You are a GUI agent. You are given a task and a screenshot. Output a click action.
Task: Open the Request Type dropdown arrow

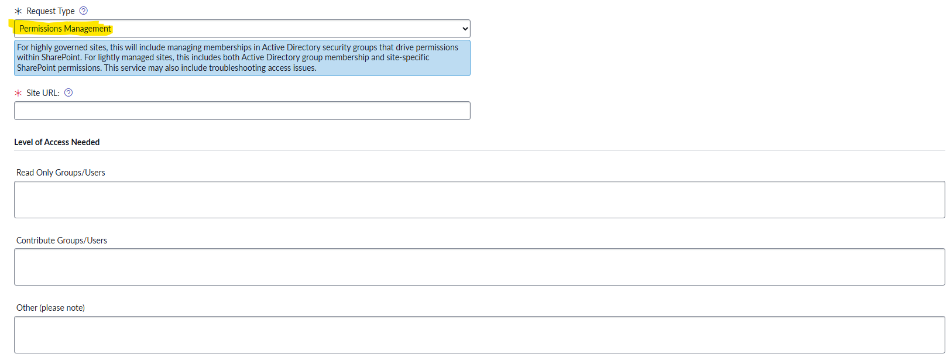coord(465,29)
